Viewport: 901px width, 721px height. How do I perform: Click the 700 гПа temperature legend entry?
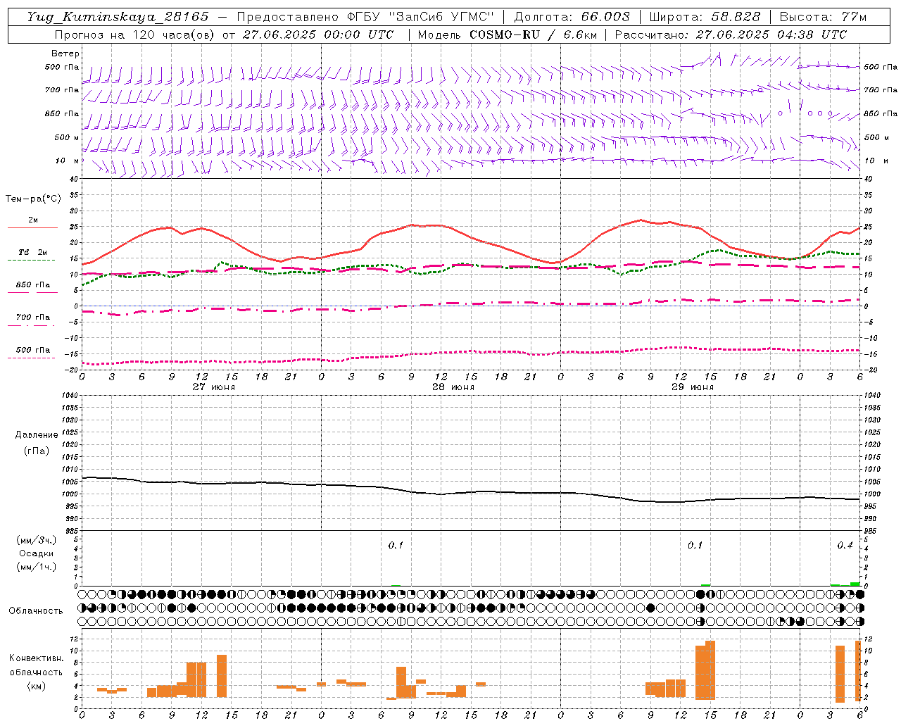pyautogui.click(x=33, y=318)
